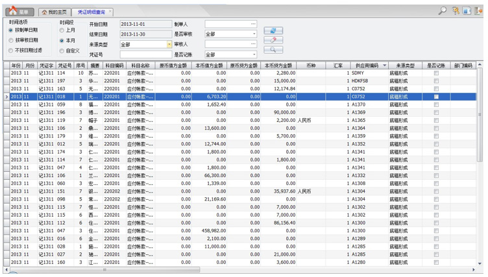Close the 凭证明细查询 tab with its X

[110, 11]
